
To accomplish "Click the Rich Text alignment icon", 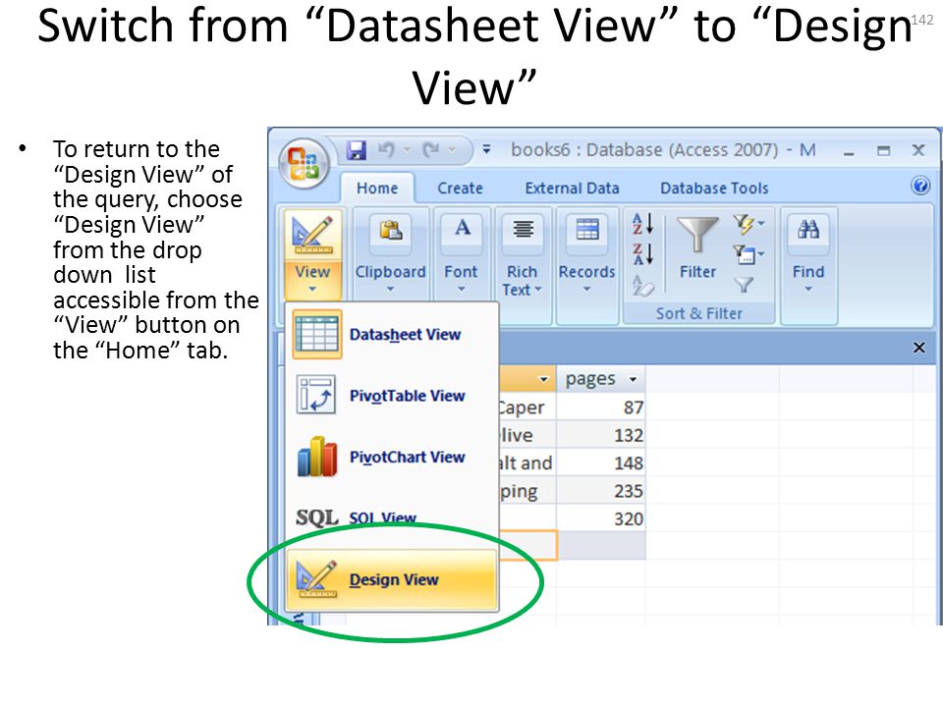I will [524, 229].
